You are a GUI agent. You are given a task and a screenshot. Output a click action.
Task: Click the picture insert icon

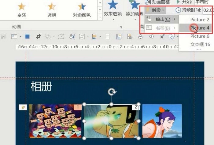pos(119,36)
